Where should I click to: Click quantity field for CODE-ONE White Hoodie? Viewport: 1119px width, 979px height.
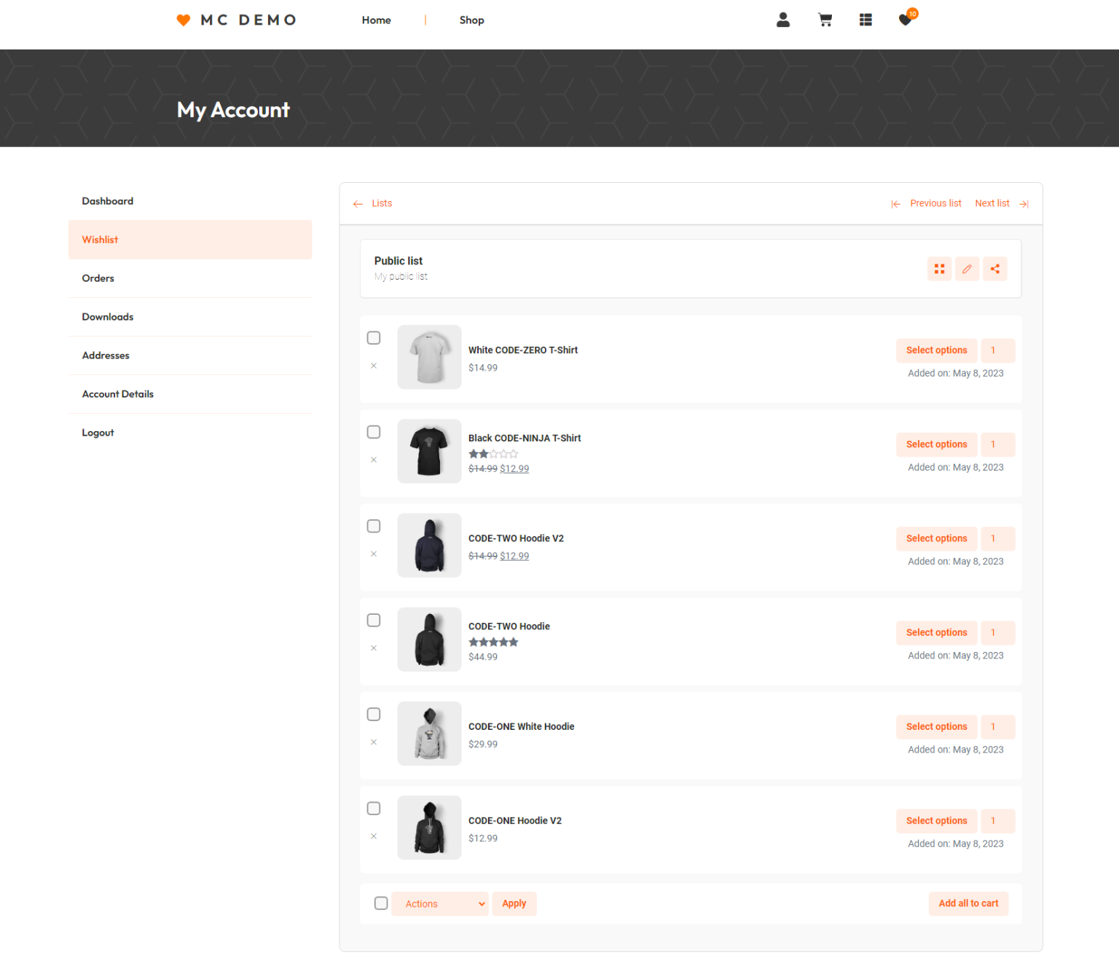(997, 727)
